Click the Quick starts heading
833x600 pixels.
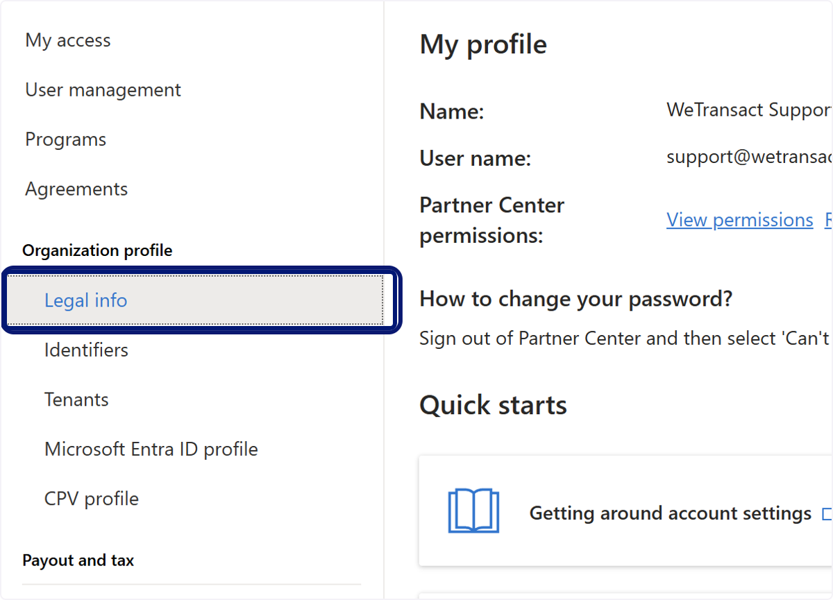(493, 405)
